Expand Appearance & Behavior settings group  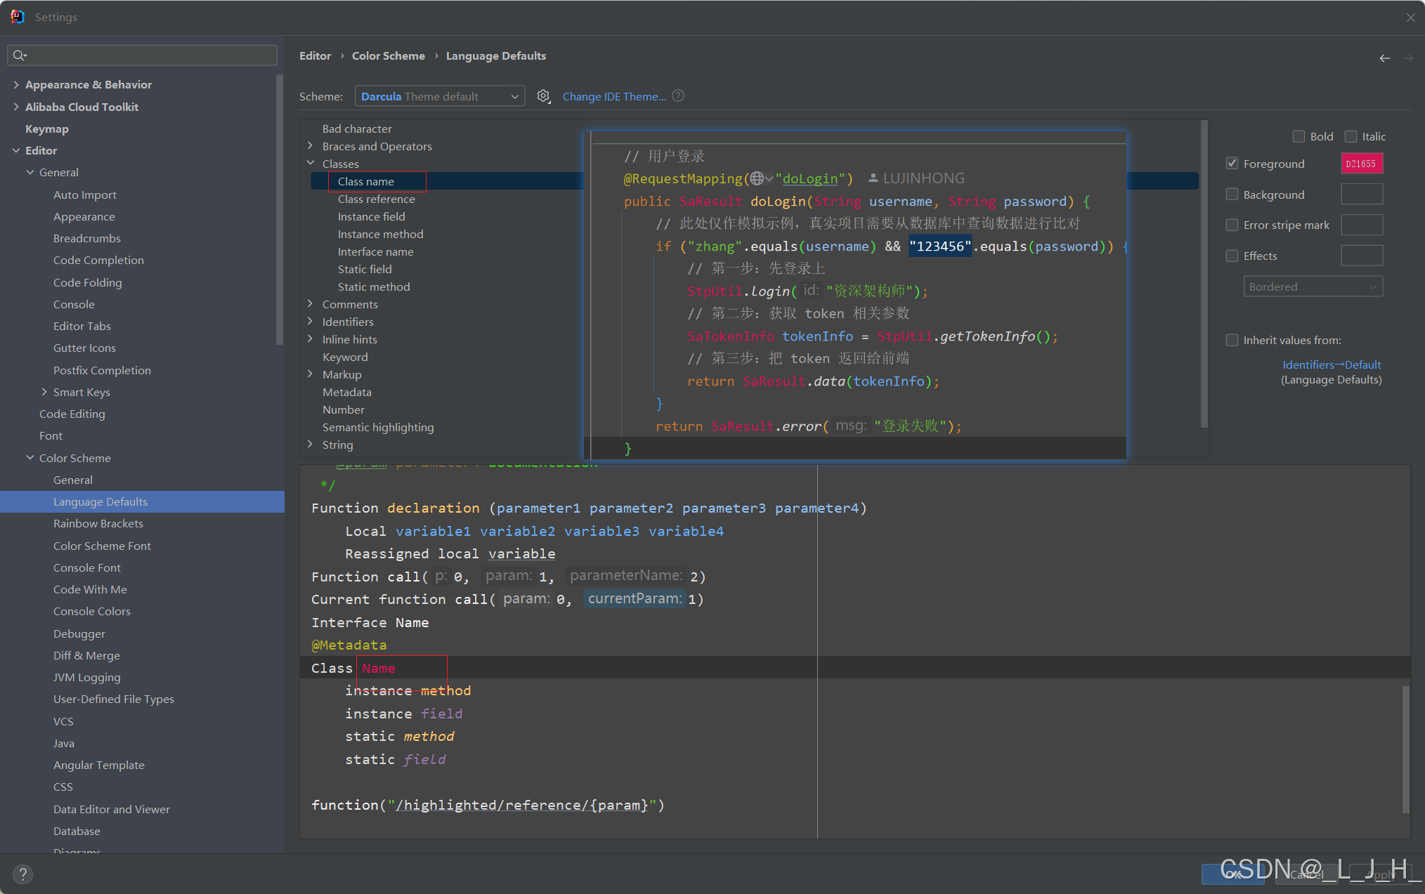click(16, 84)
